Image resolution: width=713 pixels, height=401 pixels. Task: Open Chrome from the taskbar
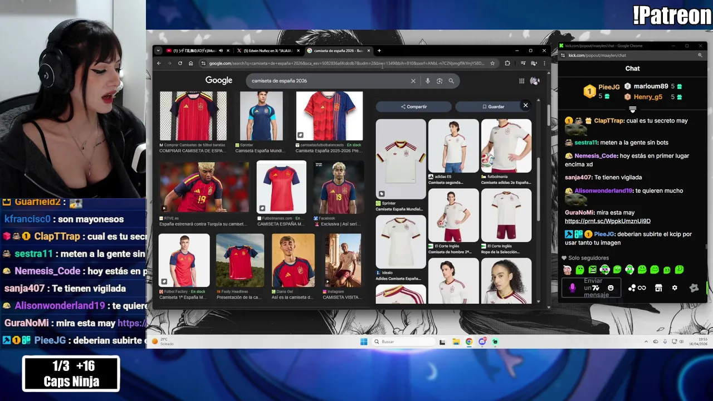point(469,341)
